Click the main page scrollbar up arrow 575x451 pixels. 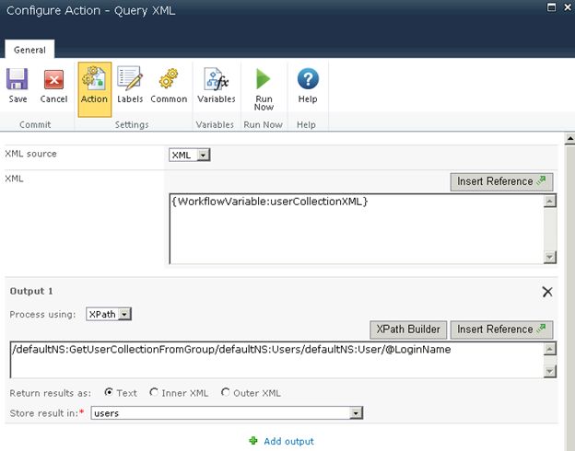[569, 139]
